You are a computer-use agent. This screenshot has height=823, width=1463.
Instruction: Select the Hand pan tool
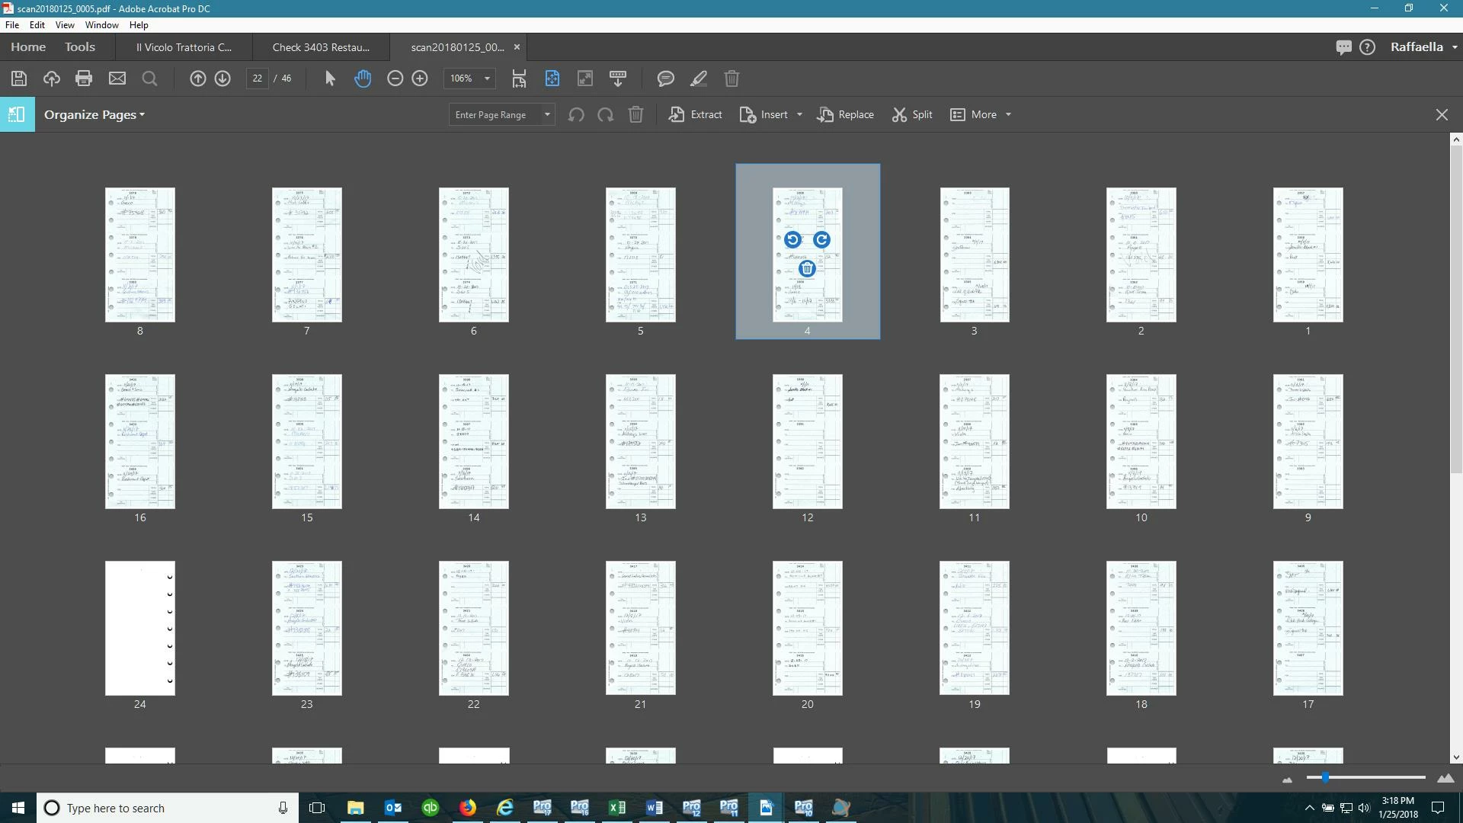(x=363, y=78)
